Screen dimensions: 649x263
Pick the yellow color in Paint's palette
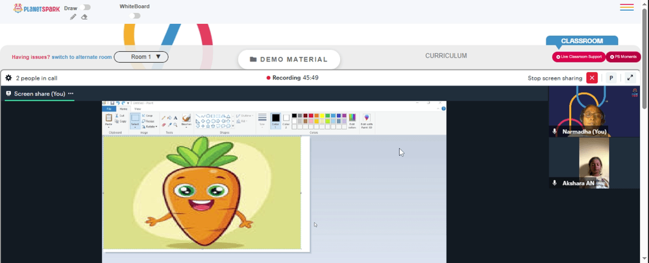coord(322,115)
